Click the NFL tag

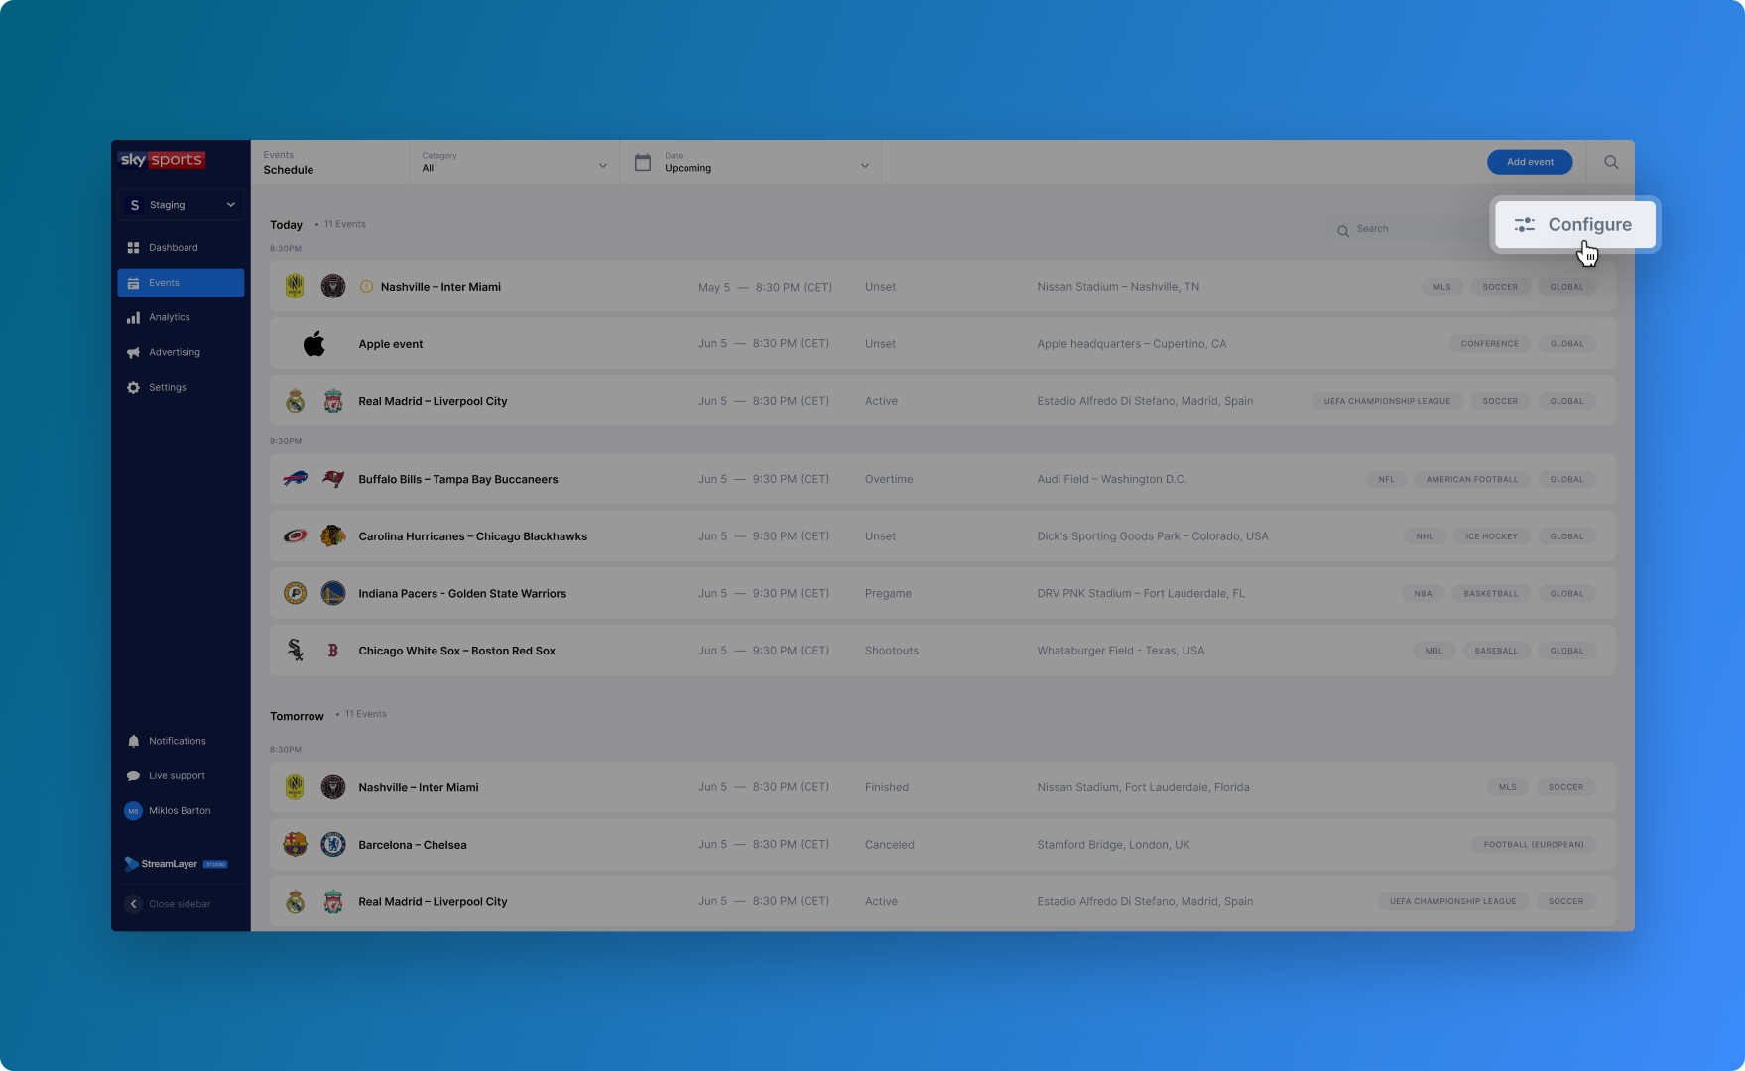click(1386, 479)
